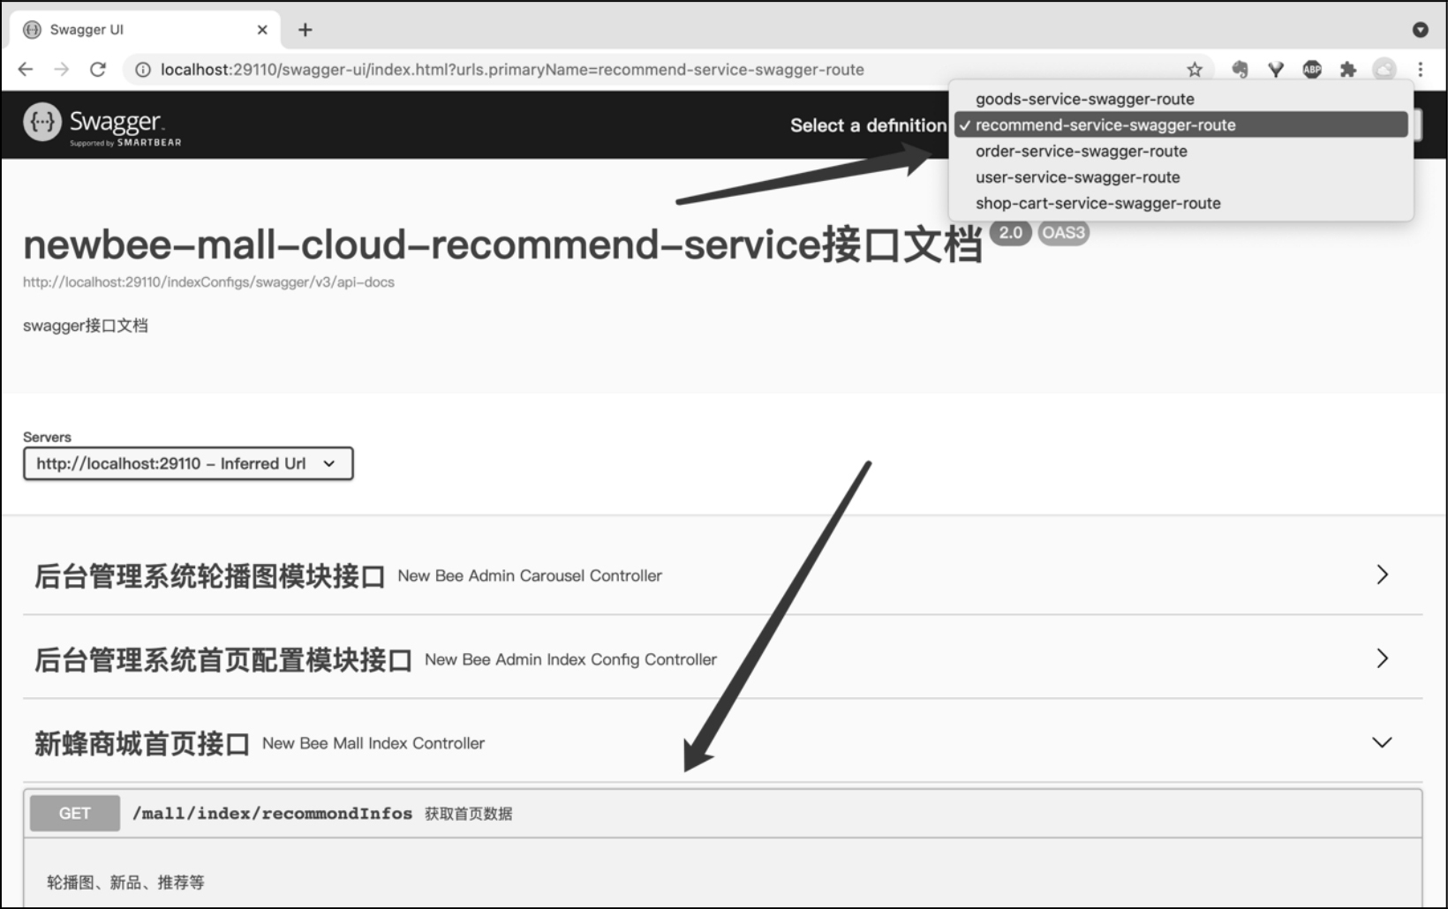Click the Y-shaped extension icon
Viewport: 1448px width, 909px height.
click(1276, 69)
